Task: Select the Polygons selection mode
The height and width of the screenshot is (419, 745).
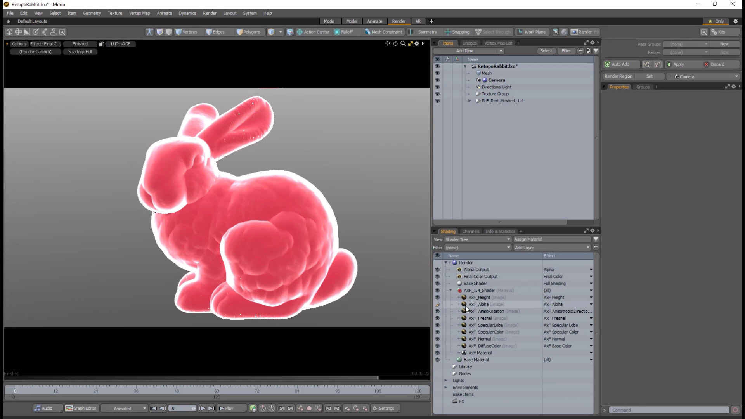Action: [248, 32]
